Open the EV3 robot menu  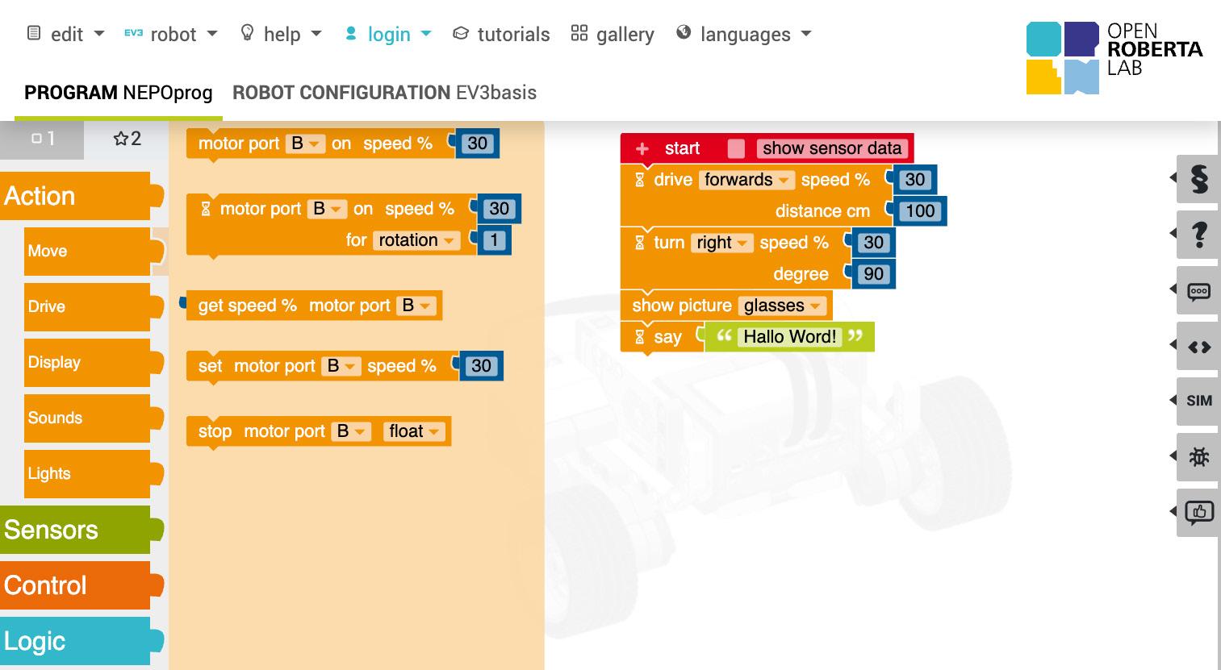click(171, 34)
